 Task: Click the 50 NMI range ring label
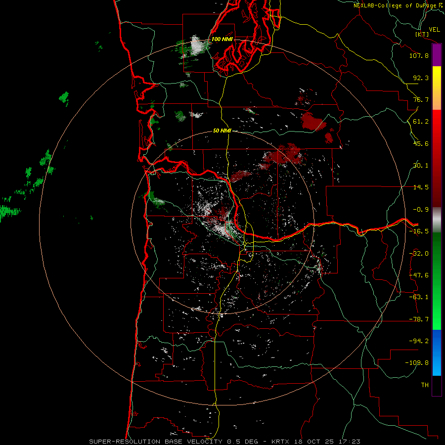click(222, 131)
